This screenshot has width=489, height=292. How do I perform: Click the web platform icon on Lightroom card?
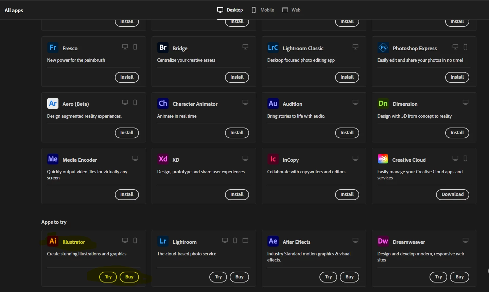[x=245, y=240]
